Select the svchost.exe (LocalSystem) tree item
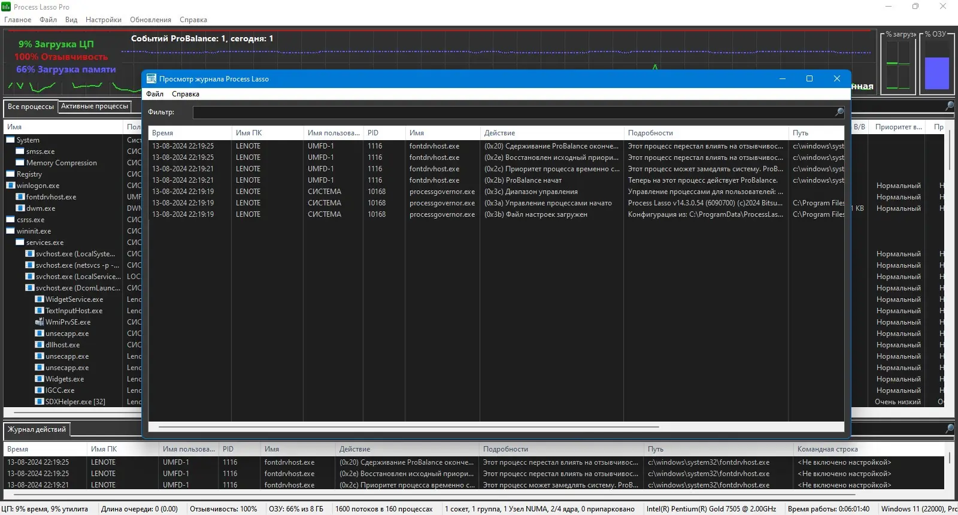The width and height of the screenshot is (958, 515). click(75, 254)
